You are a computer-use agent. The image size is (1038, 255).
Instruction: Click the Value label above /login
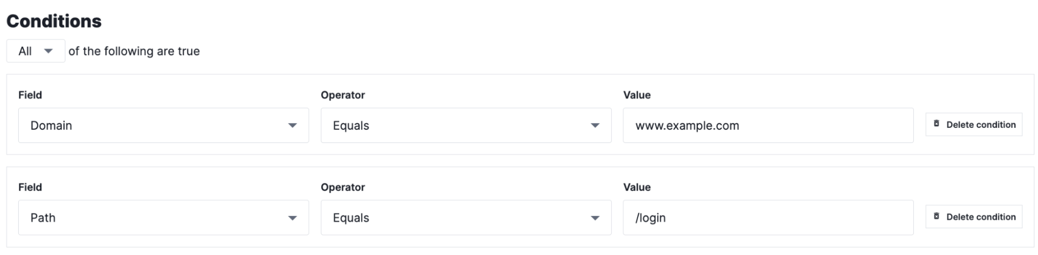tap(637, 187)
